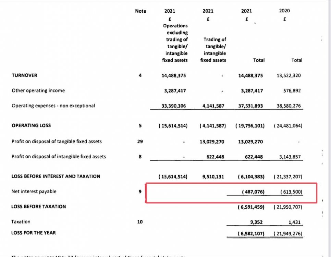Select Profit on disposal of tangible fixed assets label
Image resolution: width=331 pixels, height=257 pixels.
point(57,141)
